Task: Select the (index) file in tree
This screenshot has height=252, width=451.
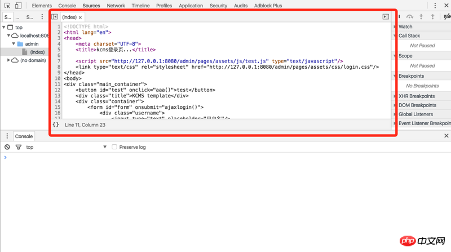Action: pos(37,52)
